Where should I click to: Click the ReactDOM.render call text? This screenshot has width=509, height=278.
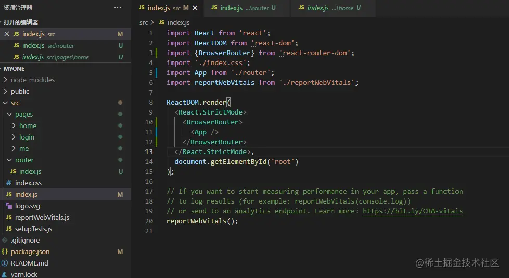[x=196, y=103]
